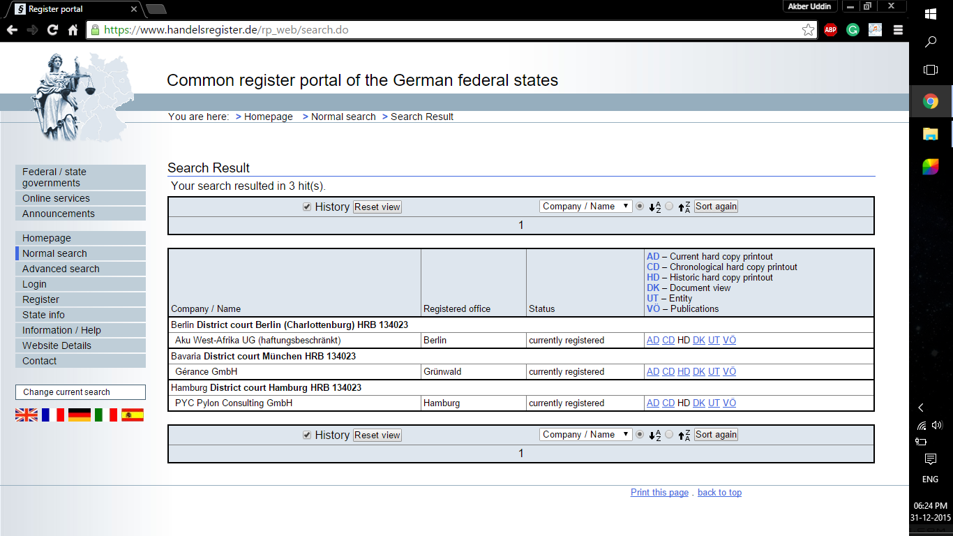Open the green Grammarly extension icon
Viewport: 953px width, 536px height.
coord(853,30)
